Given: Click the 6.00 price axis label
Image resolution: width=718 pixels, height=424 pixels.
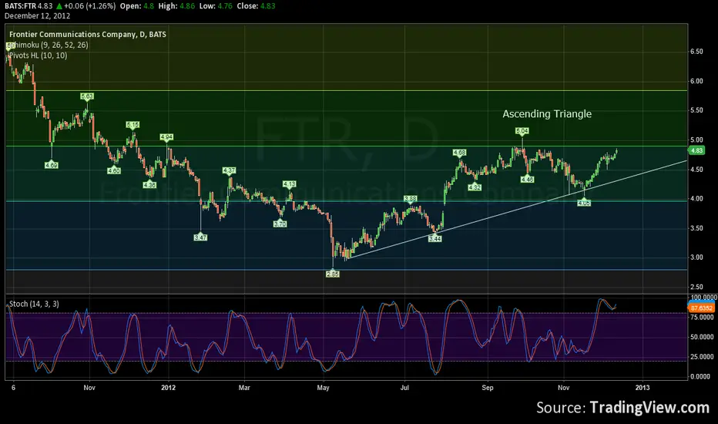Looking at the screenshot, I should click(x=696, y=81).
